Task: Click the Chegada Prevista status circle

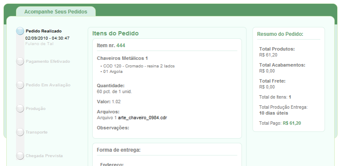Action: click(x=20, y=155)
